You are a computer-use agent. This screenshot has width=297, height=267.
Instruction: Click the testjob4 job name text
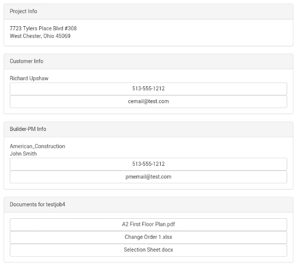click(x=56, y=204)
